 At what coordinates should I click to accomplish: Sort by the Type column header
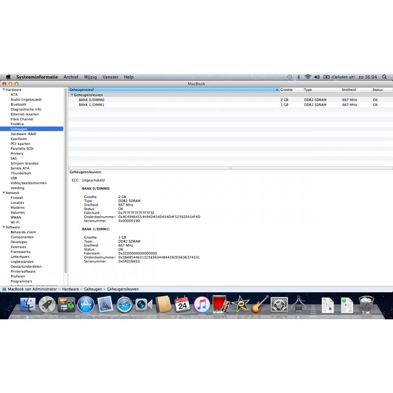322,89
